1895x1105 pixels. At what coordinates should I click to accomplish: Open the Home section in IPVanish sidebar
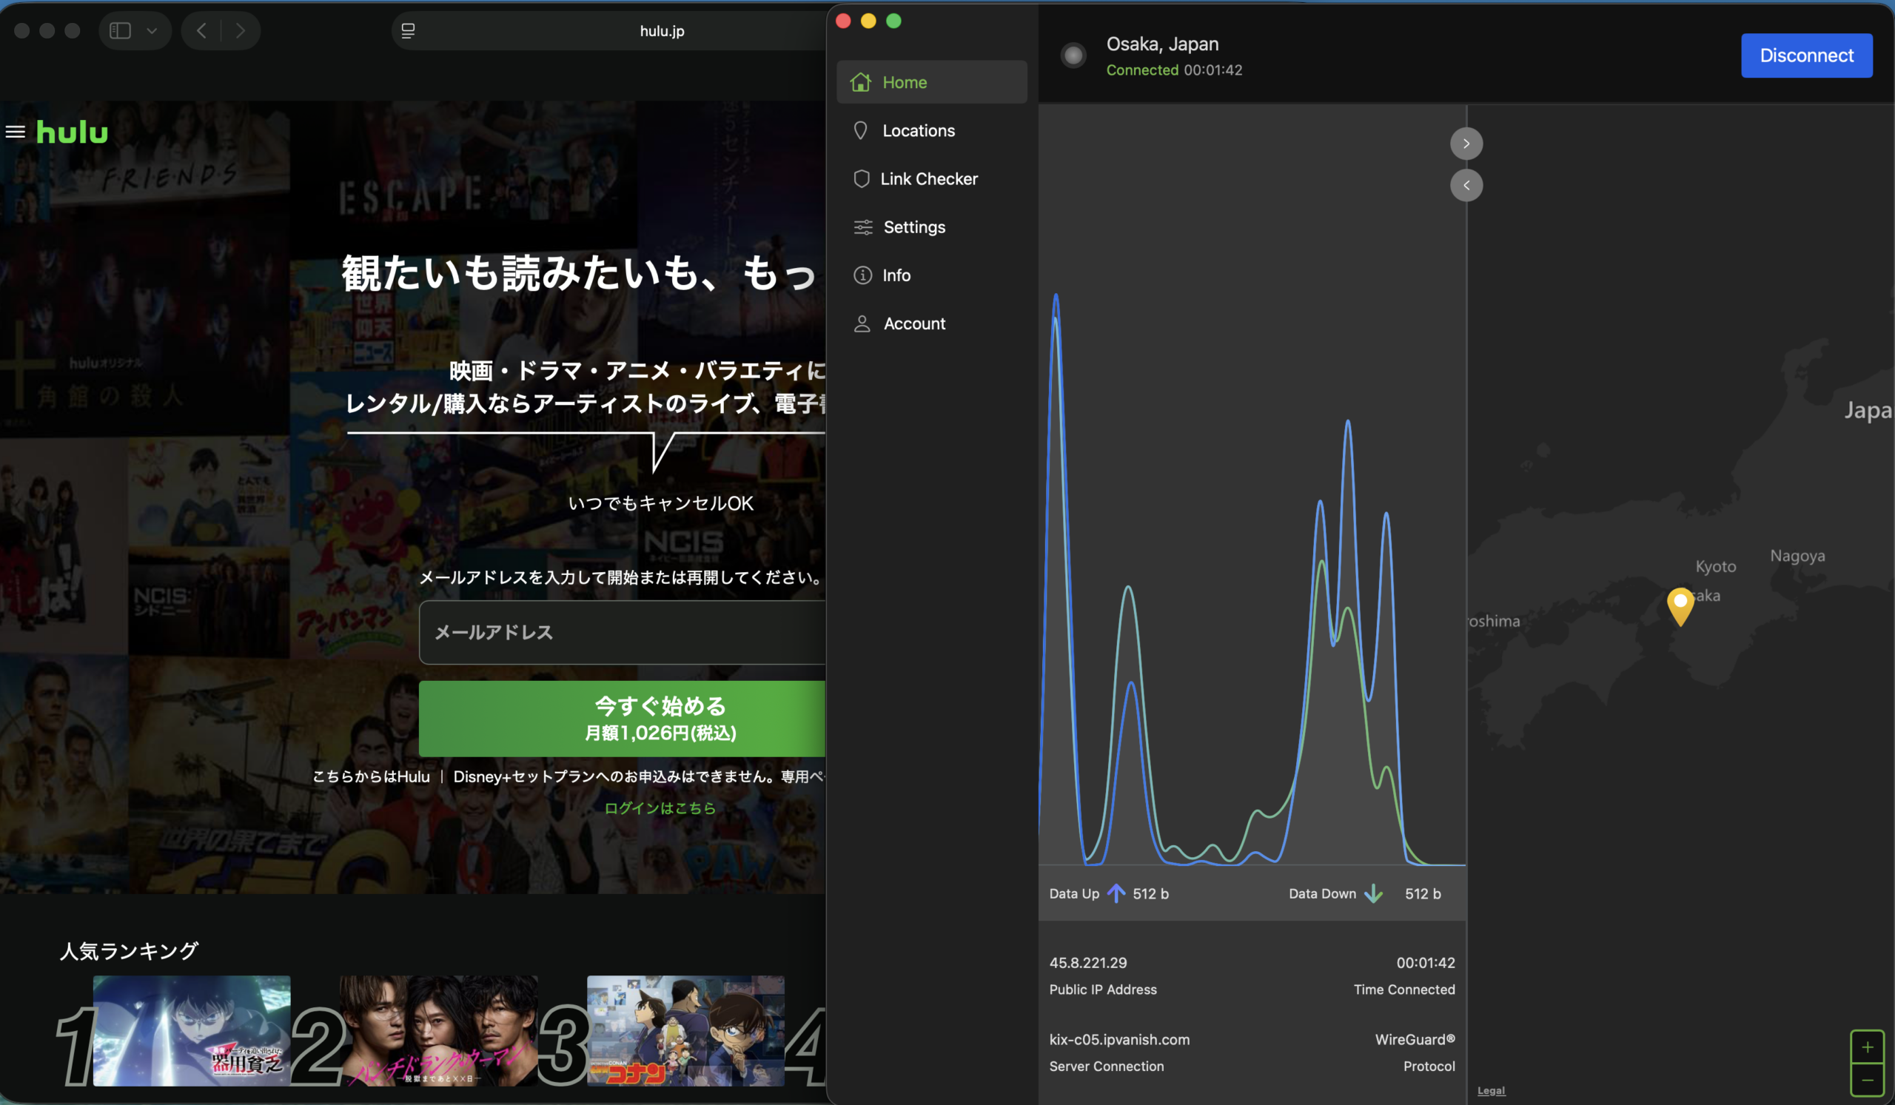pyautogui.click(x=931, y=82)
